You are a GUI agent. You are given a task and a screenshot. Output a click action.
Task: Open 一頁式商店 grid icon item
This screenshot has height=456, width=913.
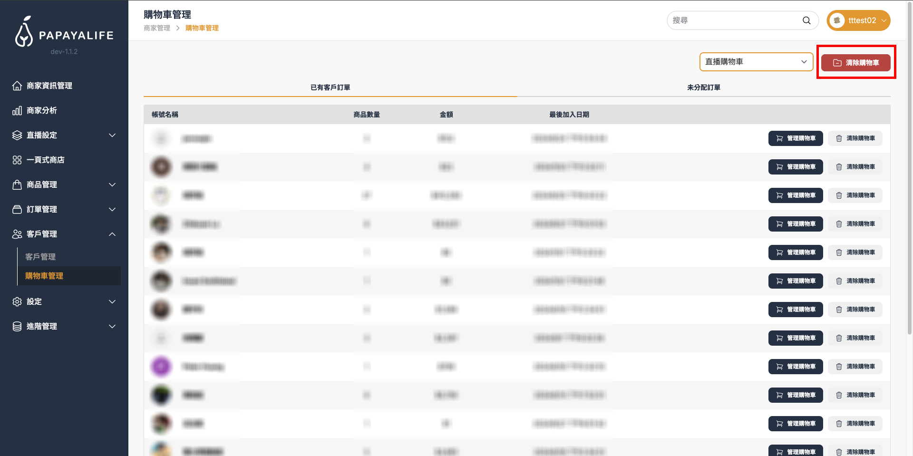click(x=17, y=160)
